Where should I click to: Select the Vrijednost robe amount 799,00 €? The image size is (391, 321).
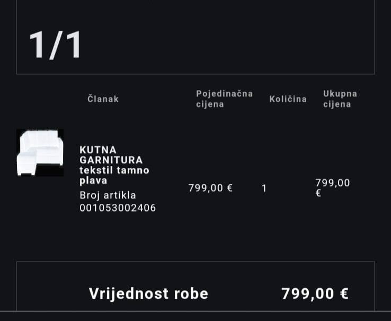pos(315,293)
